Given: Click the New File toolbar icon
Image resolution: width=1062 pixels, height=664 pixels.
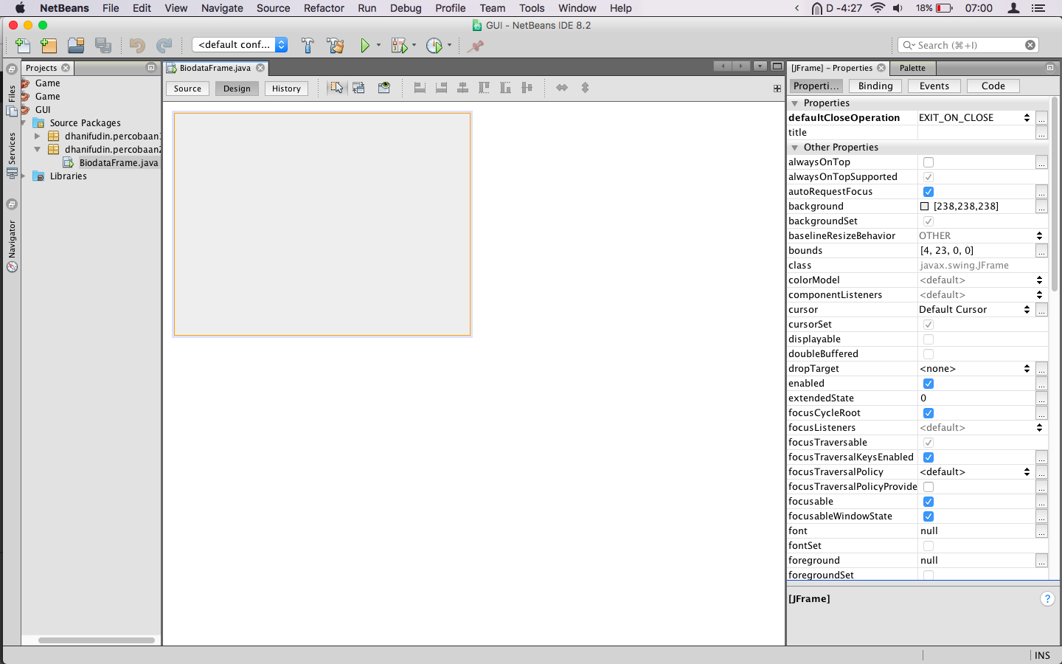Looking at the screenshot, I should [22, 46].
